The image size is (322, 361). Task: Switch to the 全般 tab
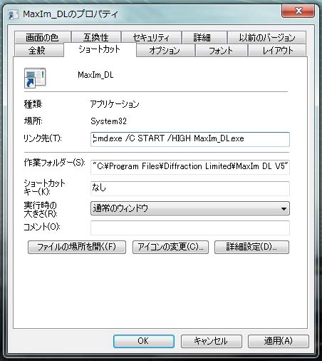tap(39, 50)
